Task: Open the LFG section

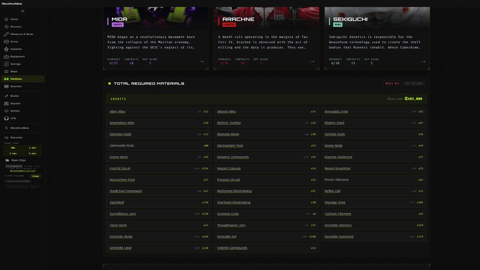Action: tap(23, 118)
